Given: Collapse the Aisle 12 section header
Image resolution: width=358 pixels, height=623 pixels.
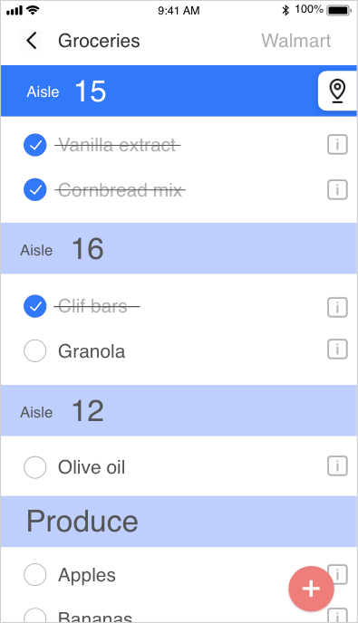Looking at the screenshot, I should point(179,410).
